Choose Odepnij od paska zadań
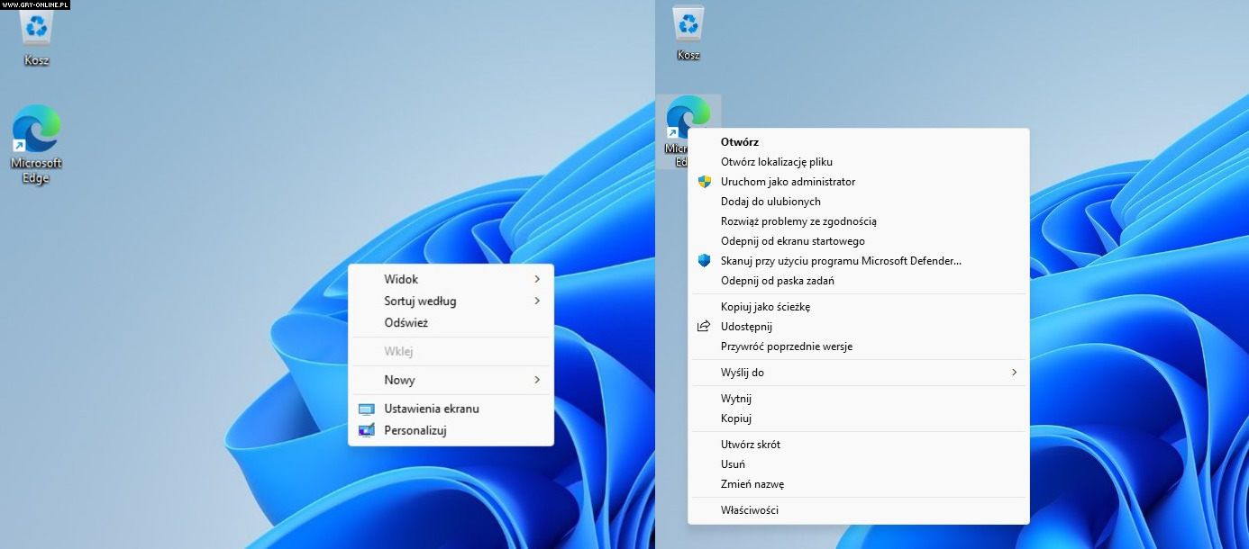Screen dimensions: 1249x549 (x=777, y=281)
